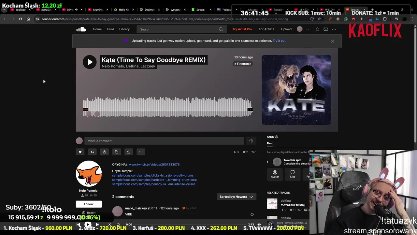Open the header more-options menu
The width and height of the screenshot is (417, 235).
(x=334, y=29)
